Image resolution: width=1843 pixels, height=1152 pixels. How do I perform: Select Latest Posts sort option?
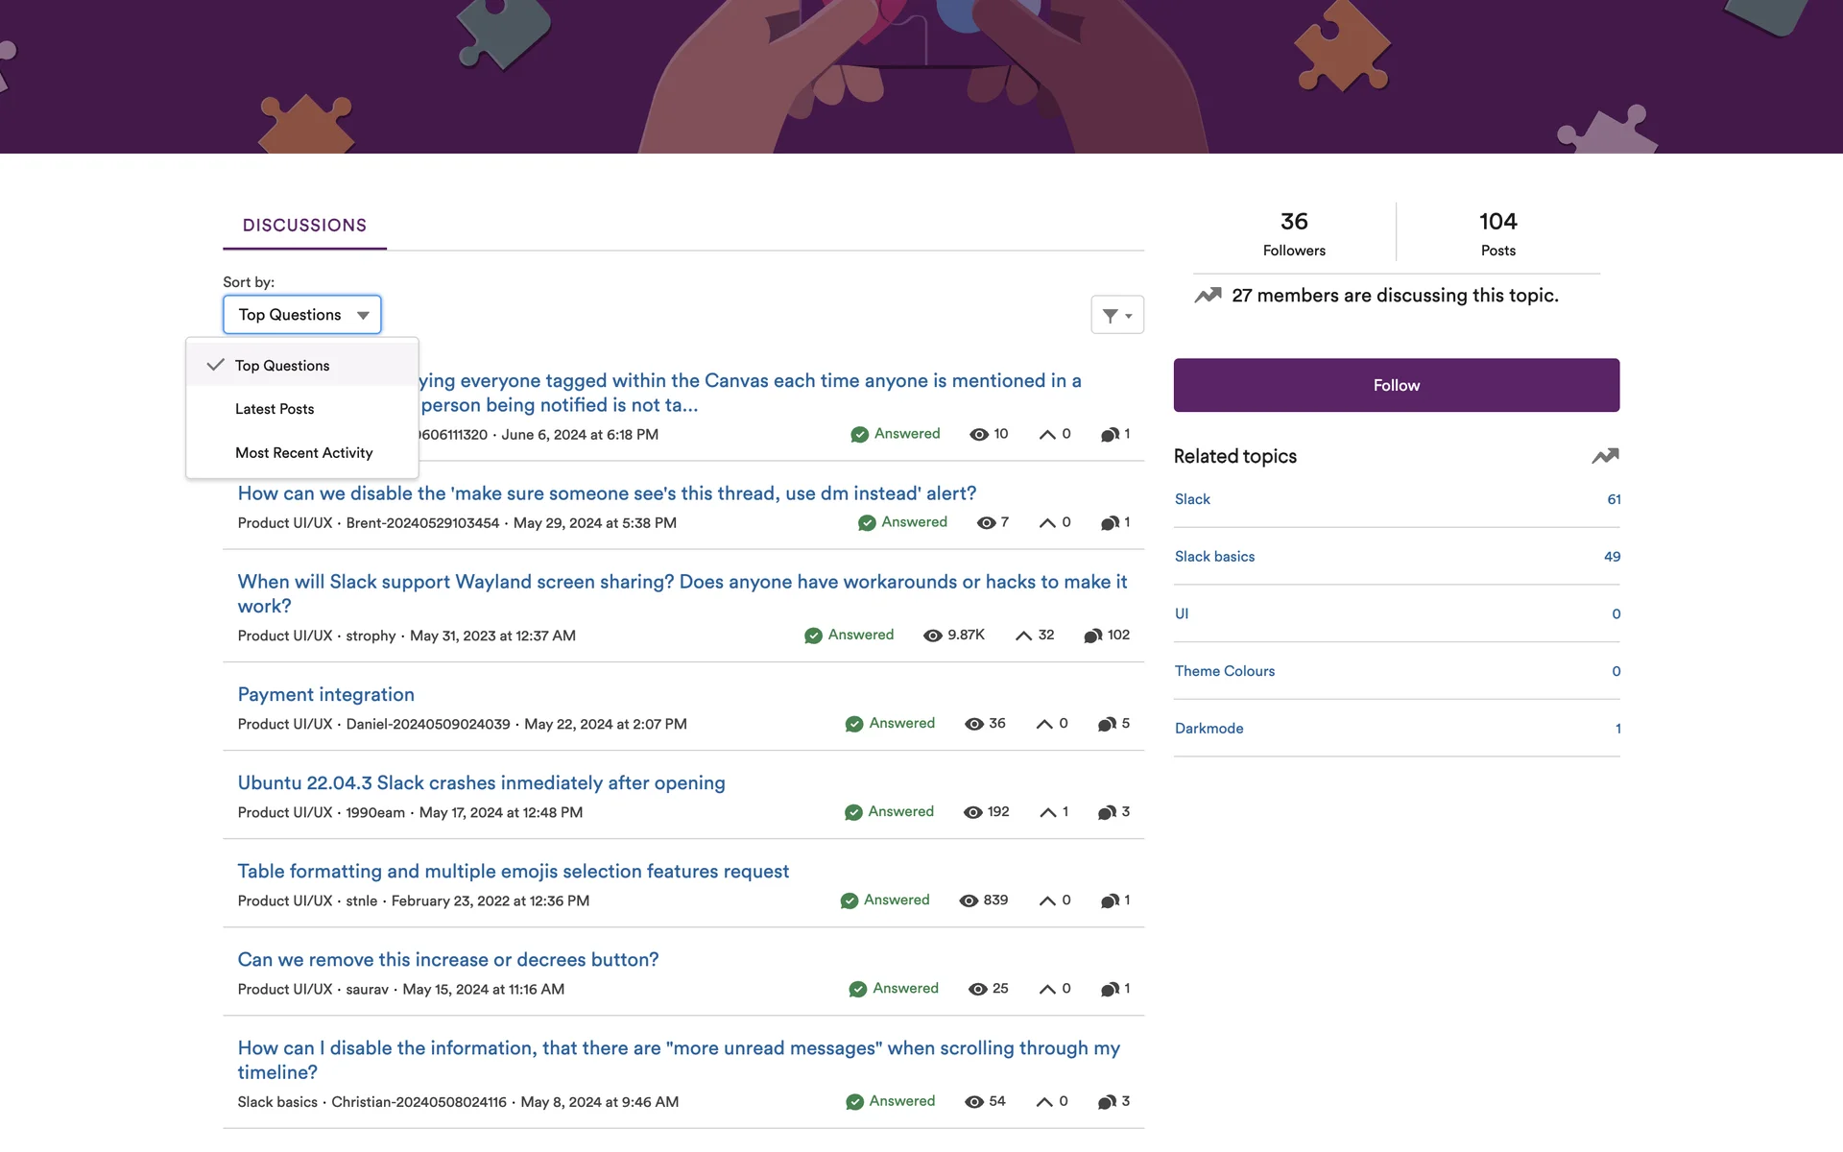pos(275,409)
